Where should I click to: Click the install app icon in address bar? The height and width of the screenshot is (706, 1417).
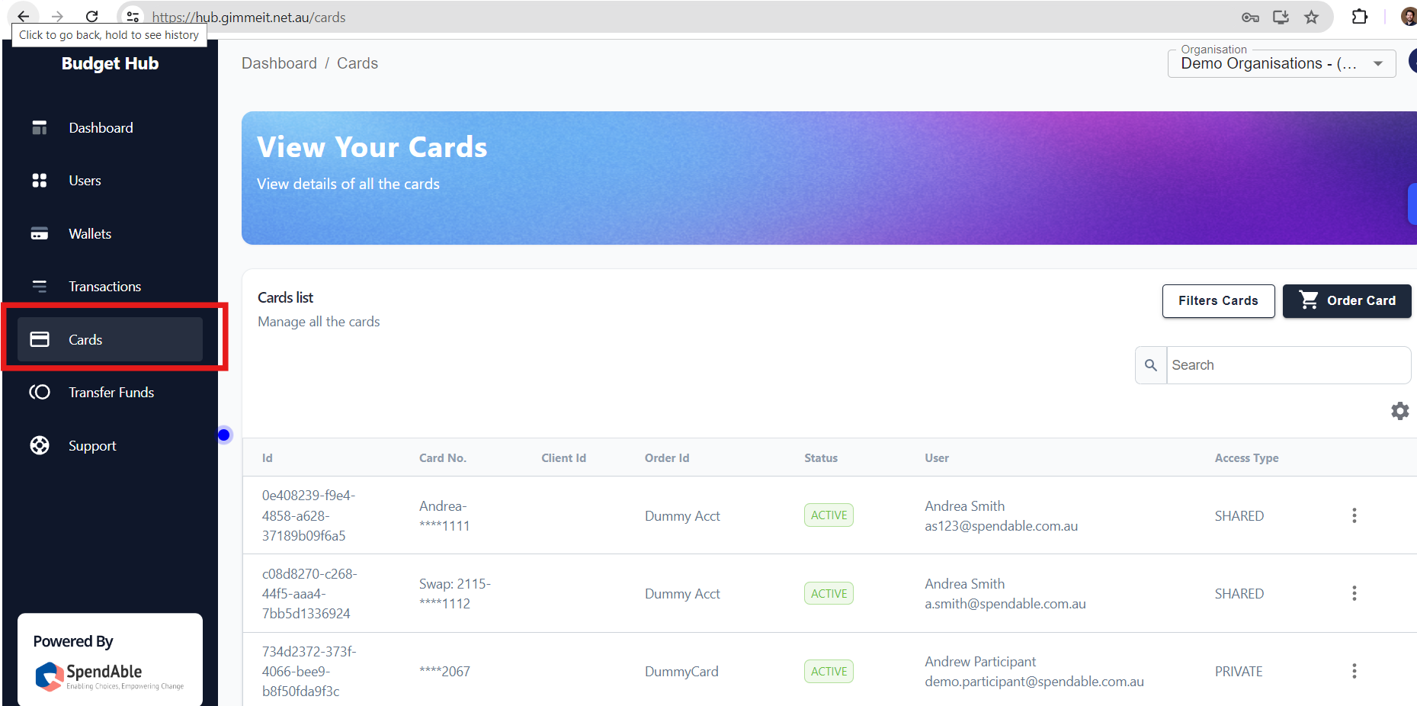point(1281,17)
